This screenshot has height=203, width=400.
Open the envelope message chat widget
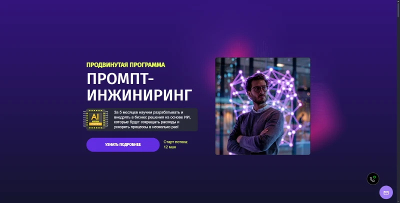click(x=386, y=192)
